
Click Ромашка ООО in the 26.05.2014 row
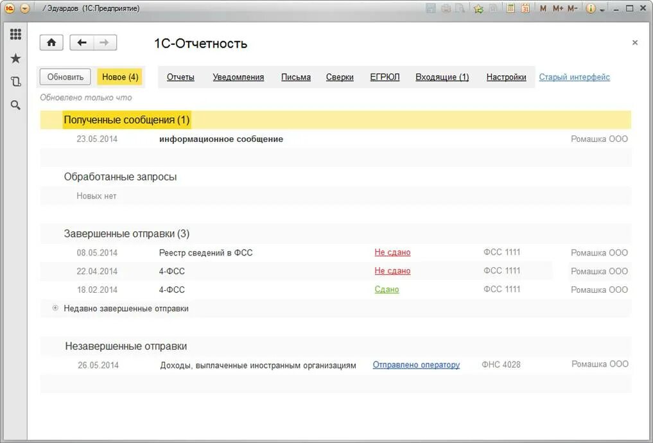coord(600,364)
